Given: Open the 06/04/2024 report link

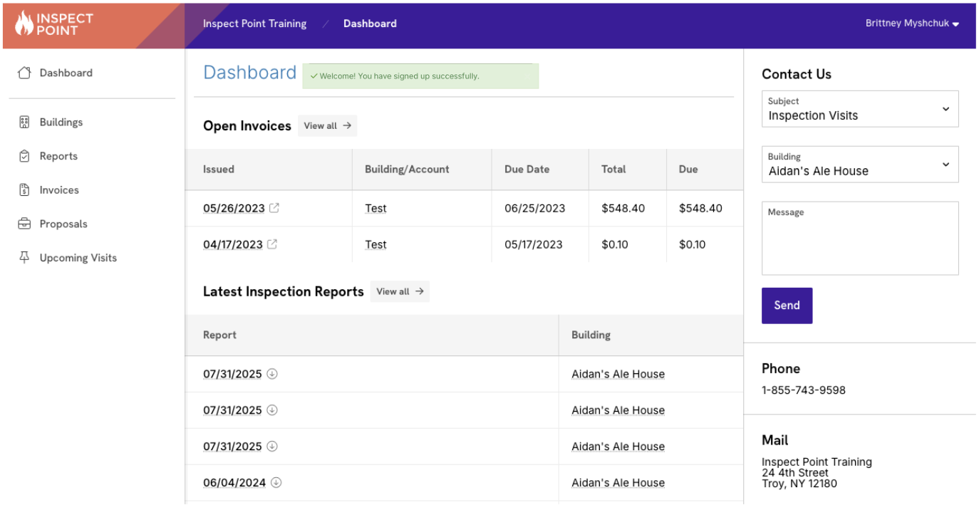Looking at the screenshot, I should click(x=234, y=483).
